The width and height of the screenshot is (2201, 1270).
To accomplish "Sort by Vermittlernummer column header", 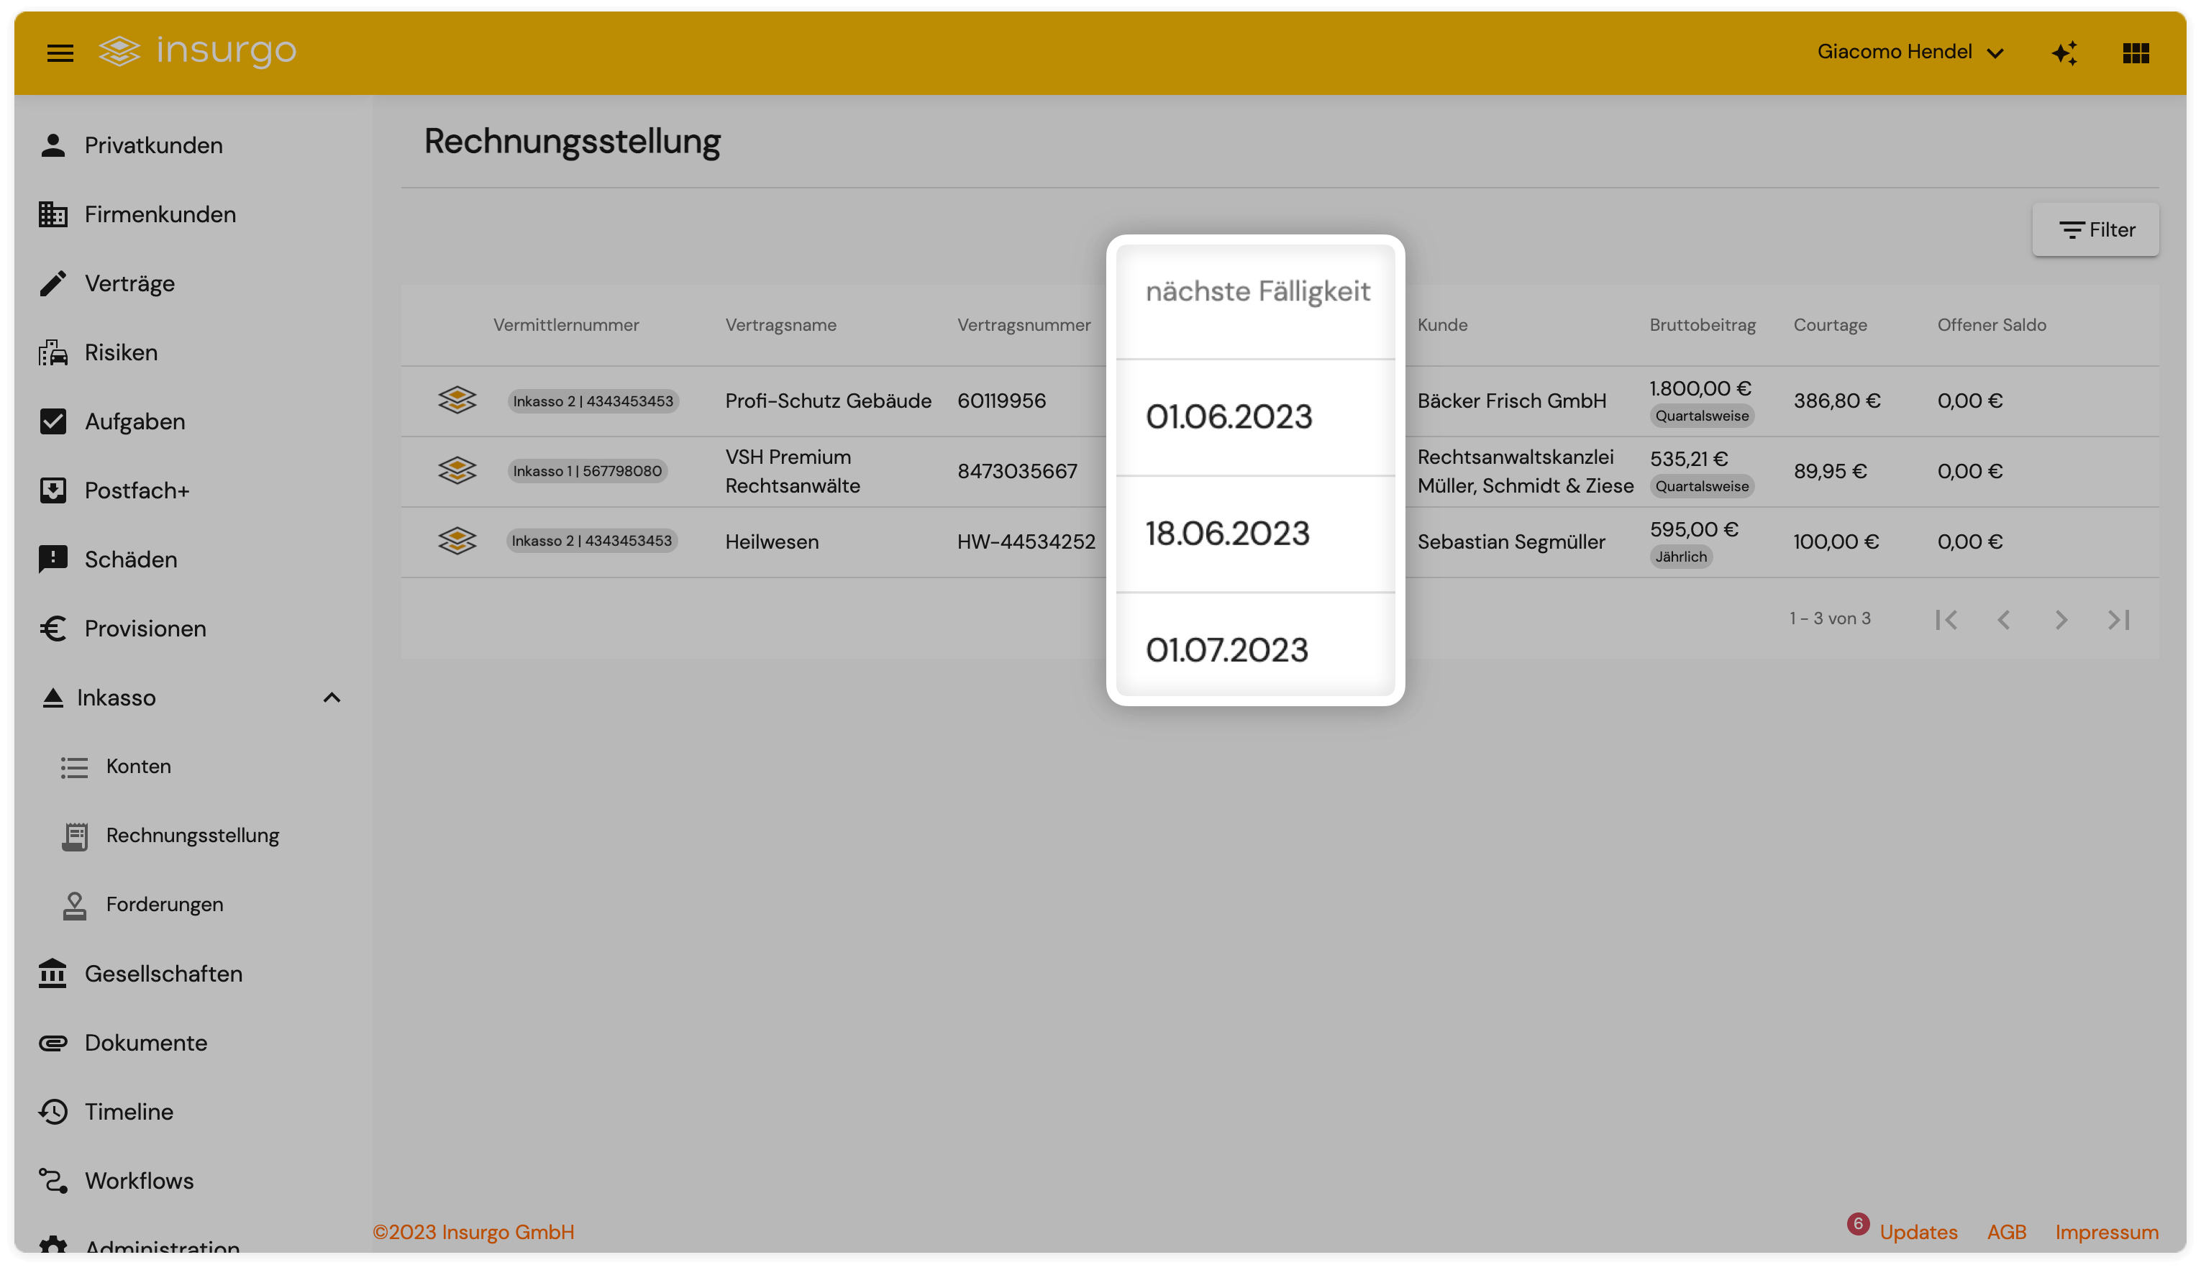I will pos(566,324).
